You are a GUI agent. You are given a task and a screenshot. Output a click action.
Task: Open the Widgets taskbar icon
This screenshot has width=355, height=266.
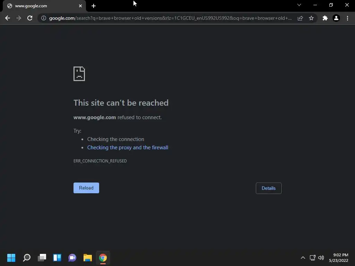pos(57,258)
